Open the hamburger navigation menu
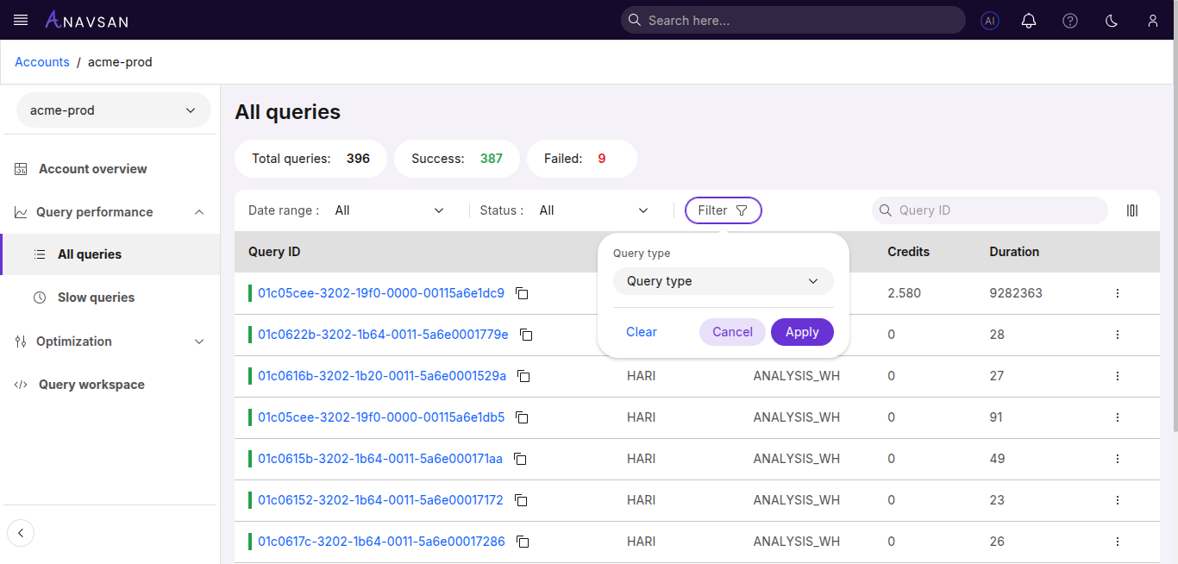 coord(21,20)
